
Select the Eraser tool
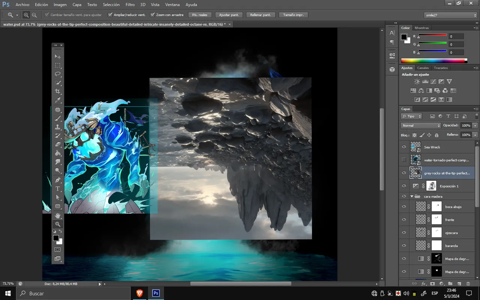(58, 144)
